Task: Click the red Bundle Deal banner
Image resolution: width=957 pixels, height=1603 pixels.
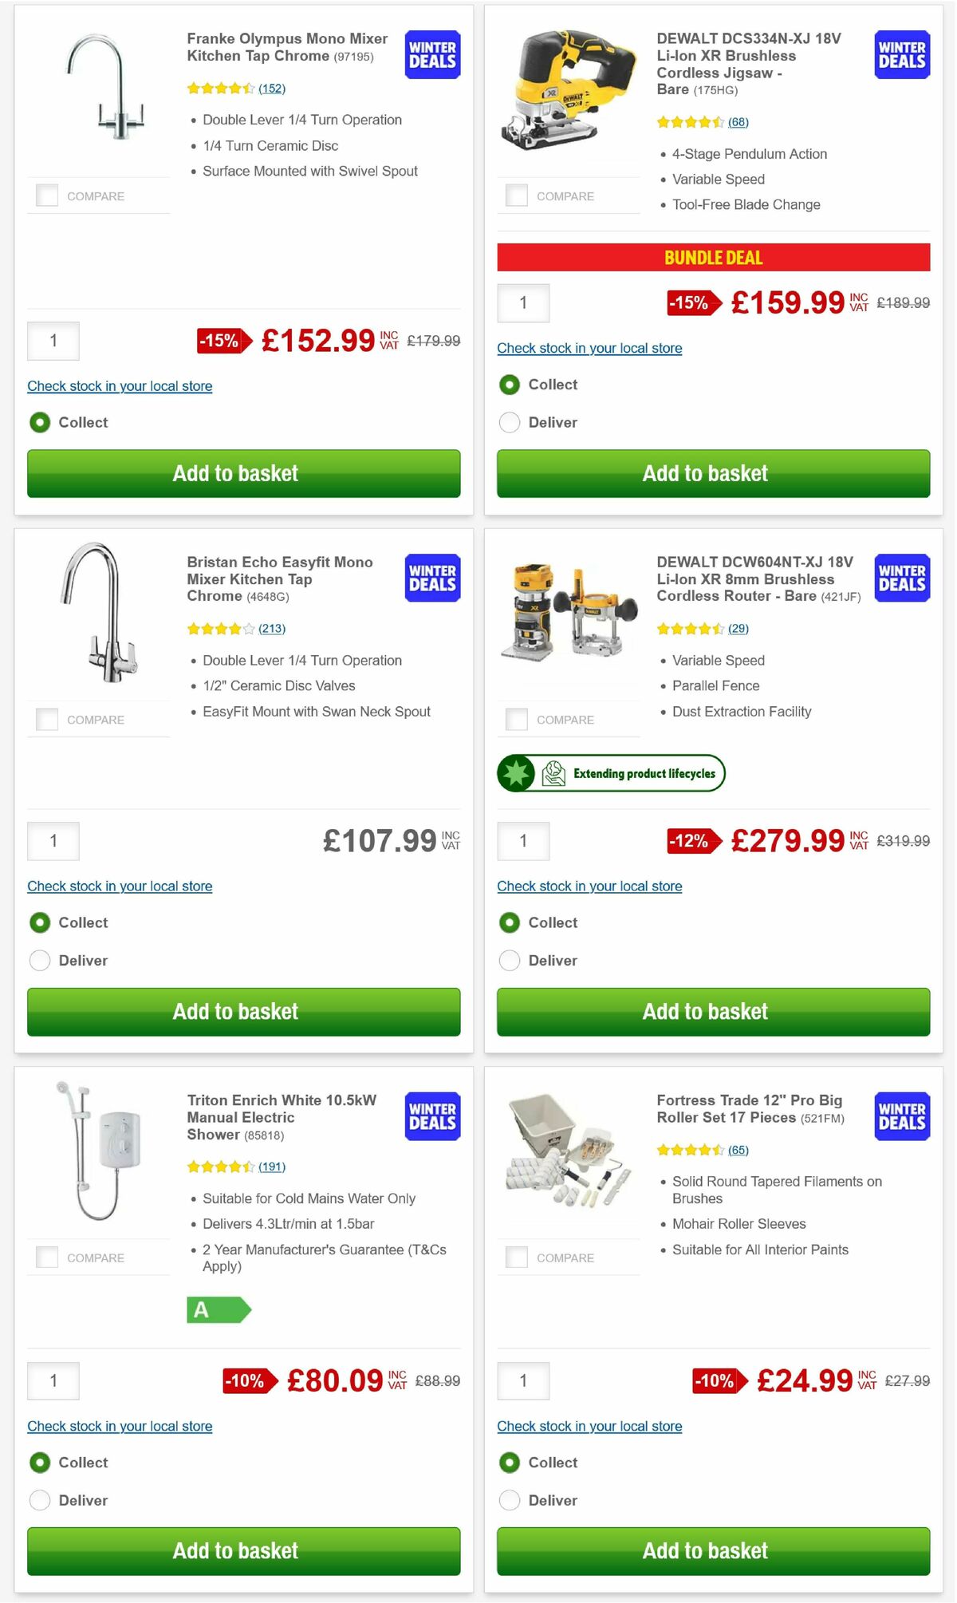Action: [714, 258]
